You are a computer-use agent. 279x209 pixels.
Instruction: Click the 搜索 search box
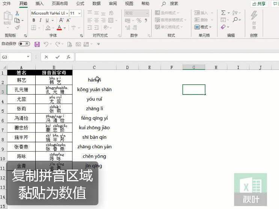coord(170,3)
